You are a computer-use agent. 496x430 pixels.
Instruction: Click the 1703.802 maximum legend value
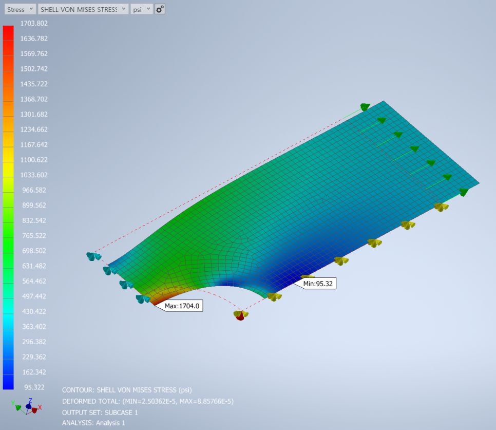click(34, 23)
